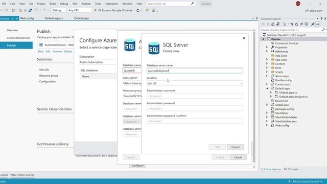
Task: Expand the Global.asax node
Action: pos(267,105)
